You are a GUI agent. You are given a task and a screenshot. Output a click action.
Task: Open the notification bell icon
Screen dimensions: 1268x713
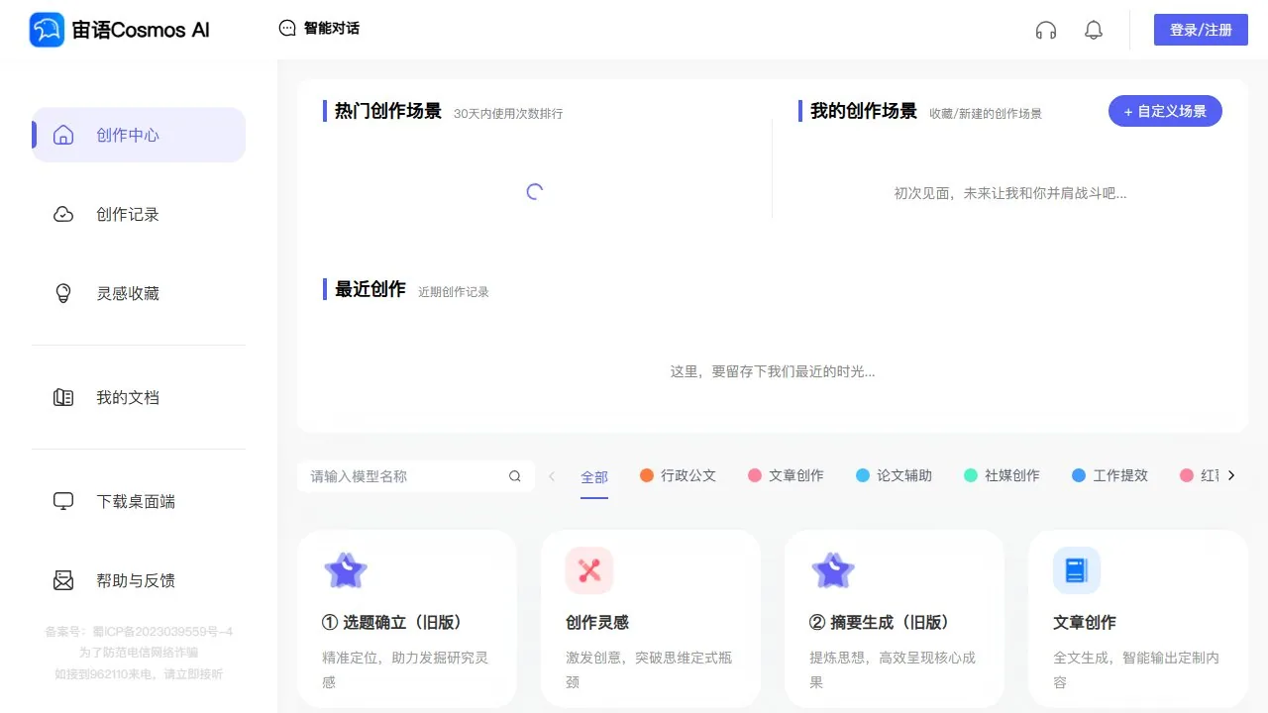coord(1094,30)
